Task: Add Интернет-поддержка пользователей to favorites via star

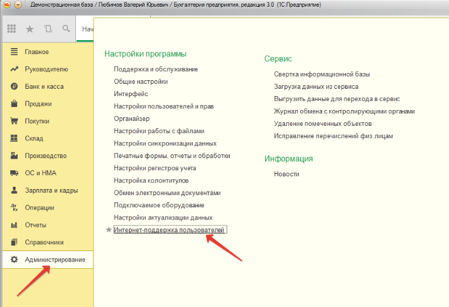Action: (x=109, y=230)
